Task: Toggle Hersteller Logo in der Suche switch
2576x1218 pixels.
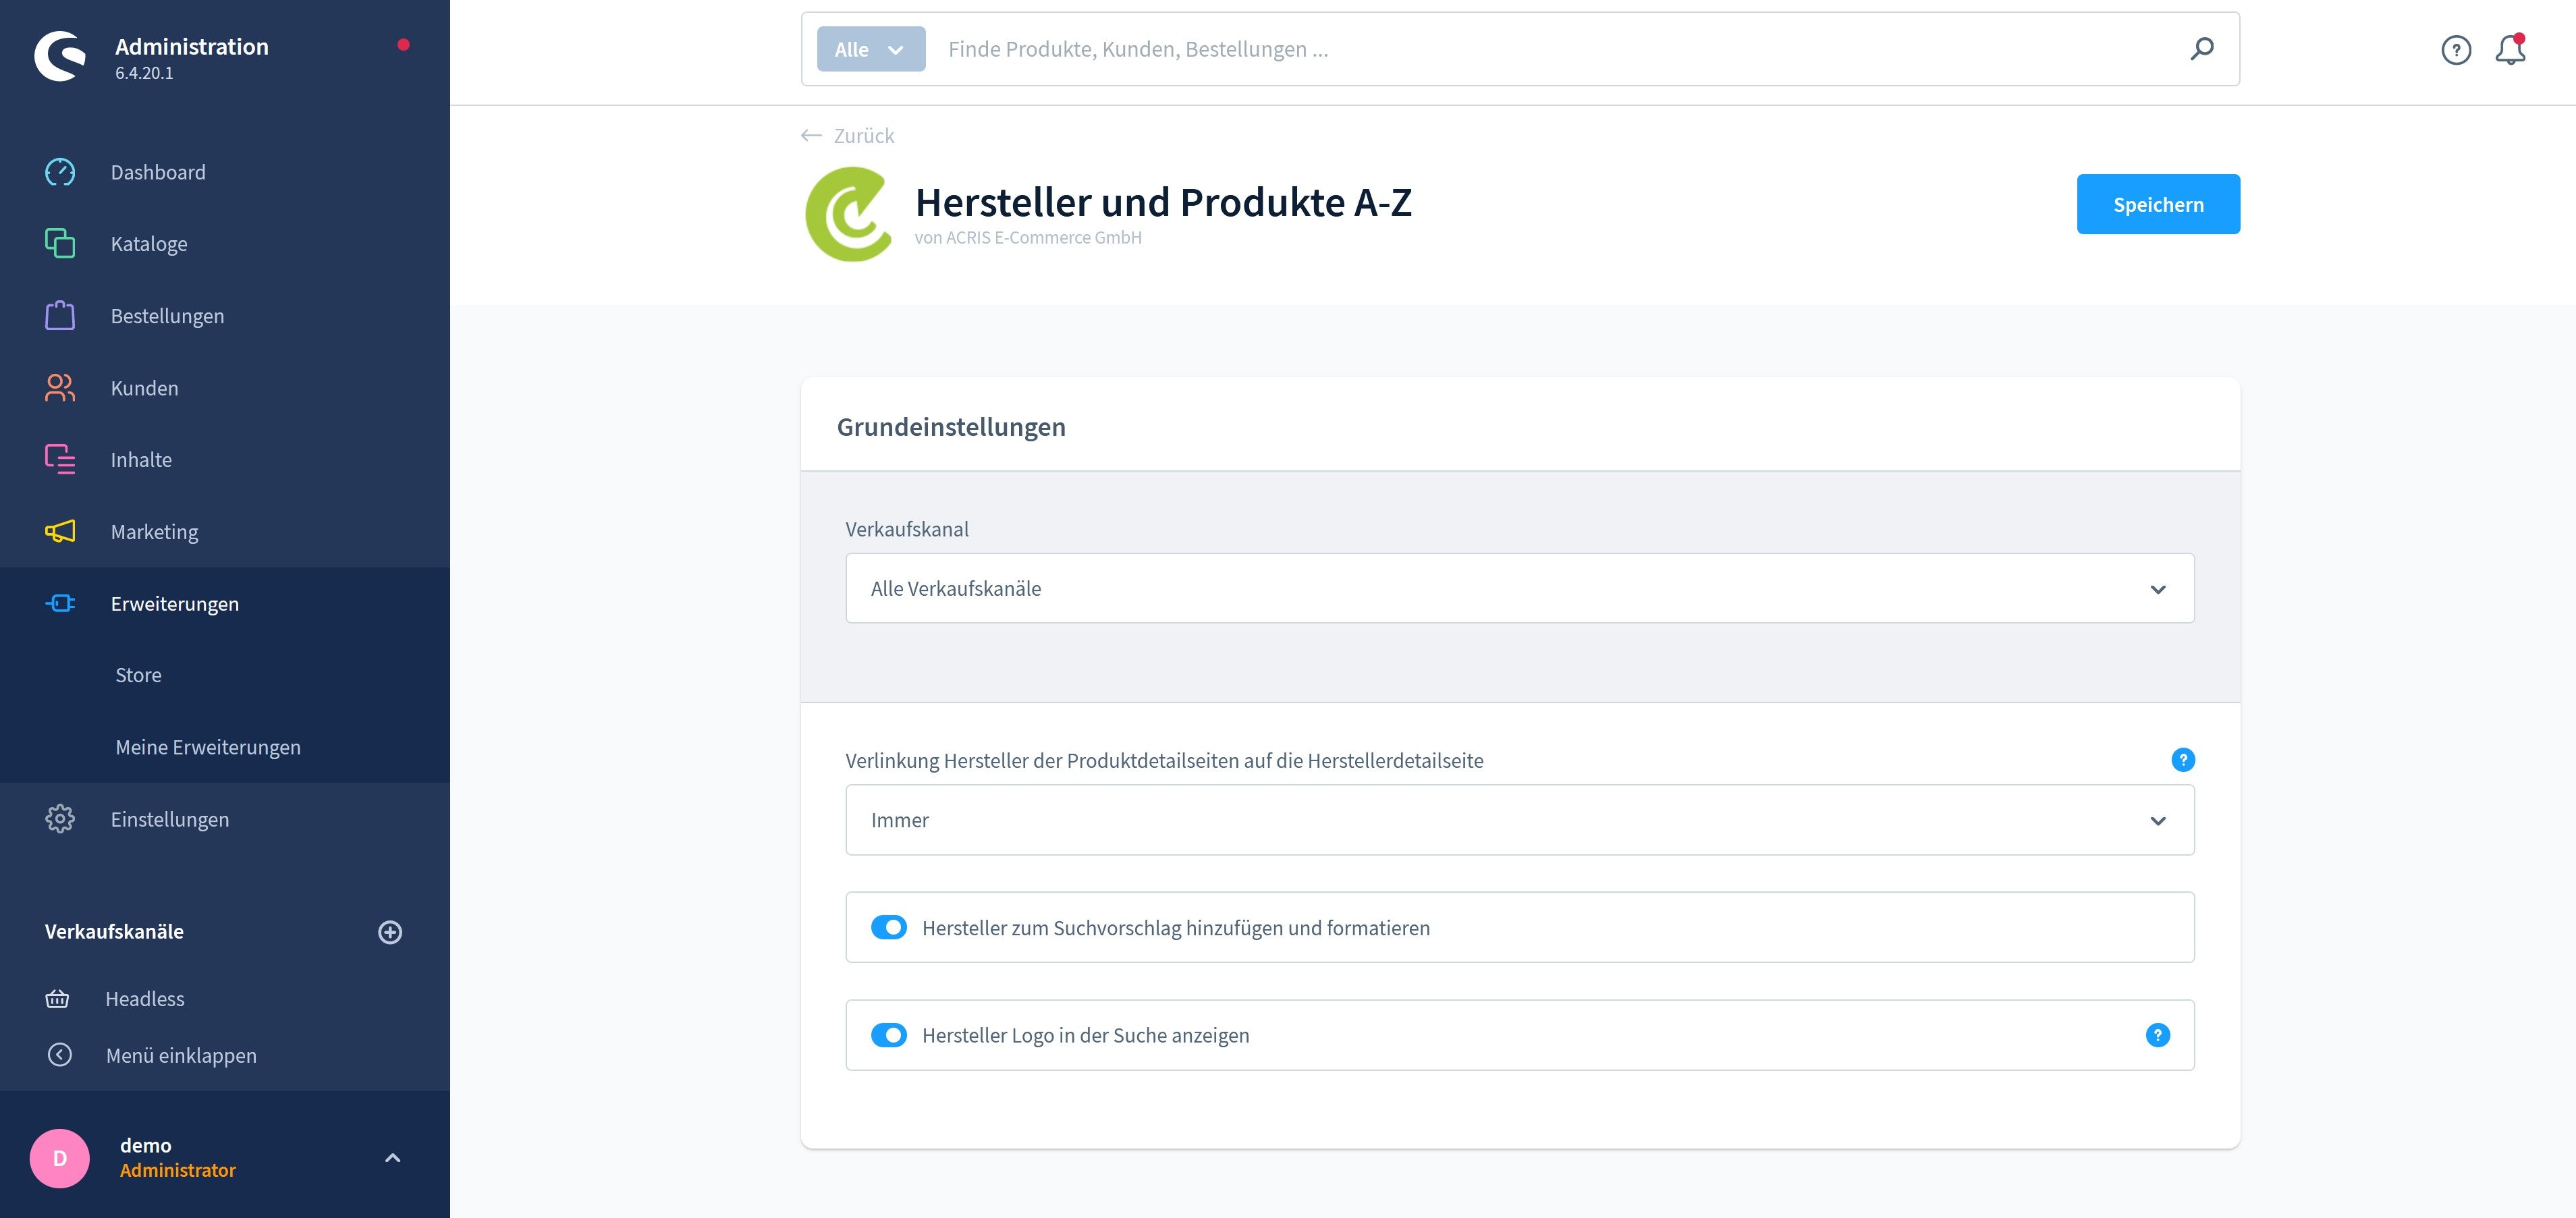Action: point(889,1035)
